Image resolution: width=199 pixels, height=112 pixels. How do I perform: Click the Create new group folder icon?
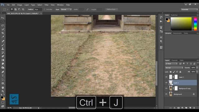click(186, 108)
